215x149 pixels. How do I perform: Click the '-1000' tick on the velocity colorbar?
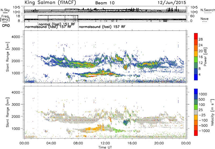(x=204, y=131)
